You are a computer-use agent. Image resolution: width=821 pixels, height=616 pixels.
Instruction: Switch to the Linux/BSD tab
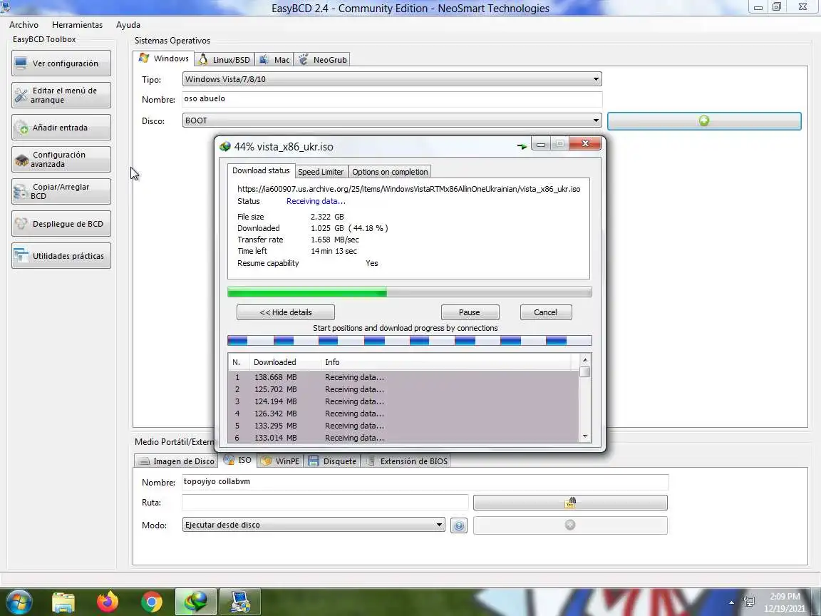[x=224, y=60]
